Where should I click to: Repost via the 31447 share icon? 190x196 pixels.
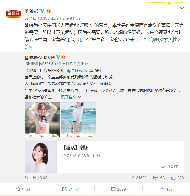pyautogui.click(x=71, y=189)
